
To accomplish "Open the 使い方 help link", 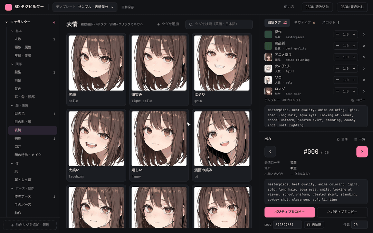I will (289, 7).
